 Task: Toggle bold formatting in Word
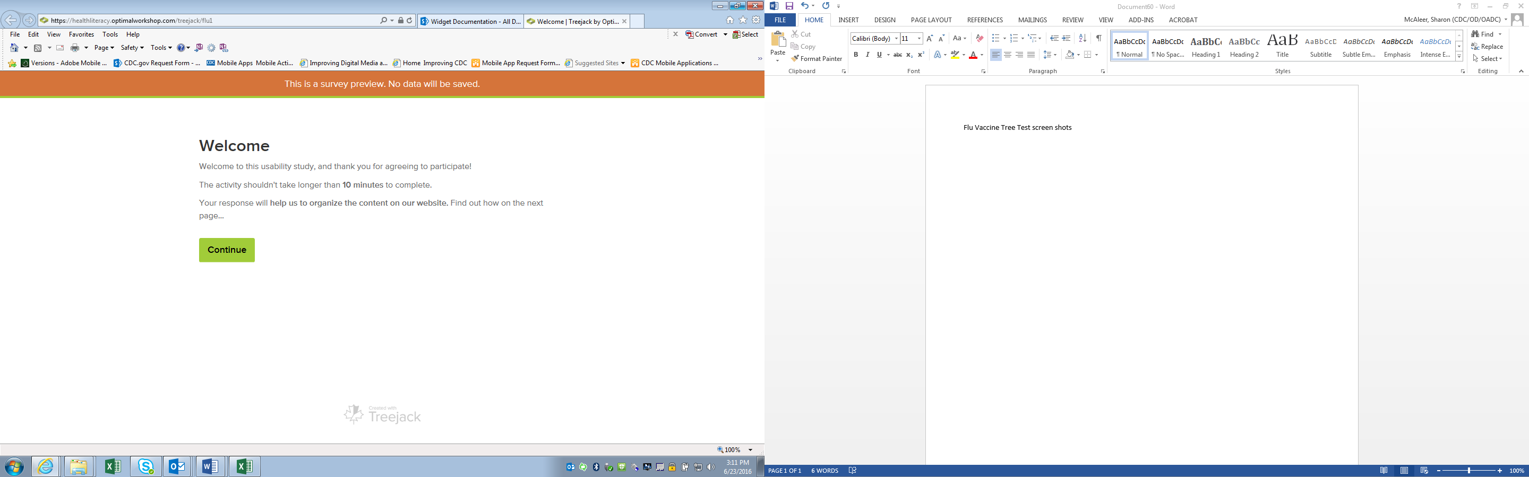coord(856,55)
